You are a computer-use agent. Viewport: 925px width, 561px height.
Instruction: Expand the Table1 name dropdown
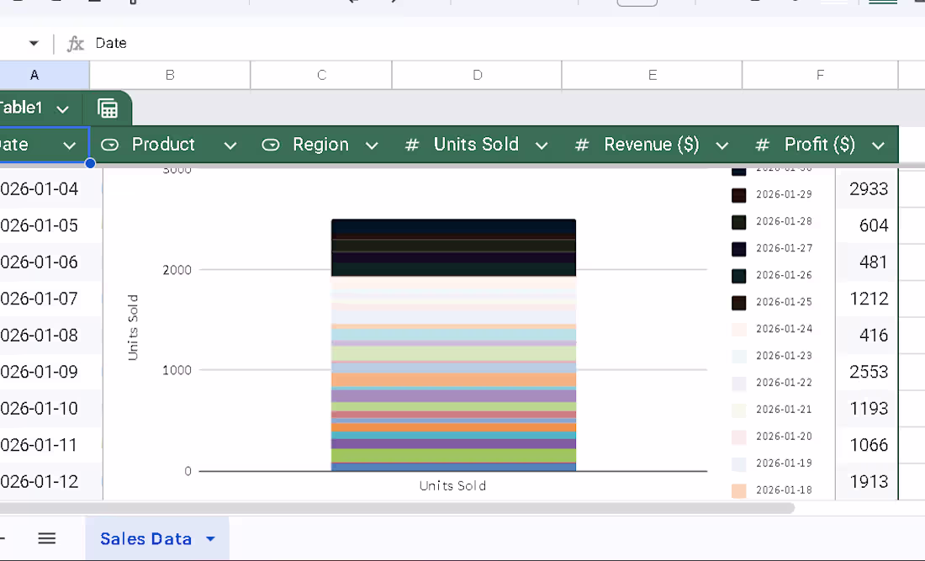[x=62, y=109]
